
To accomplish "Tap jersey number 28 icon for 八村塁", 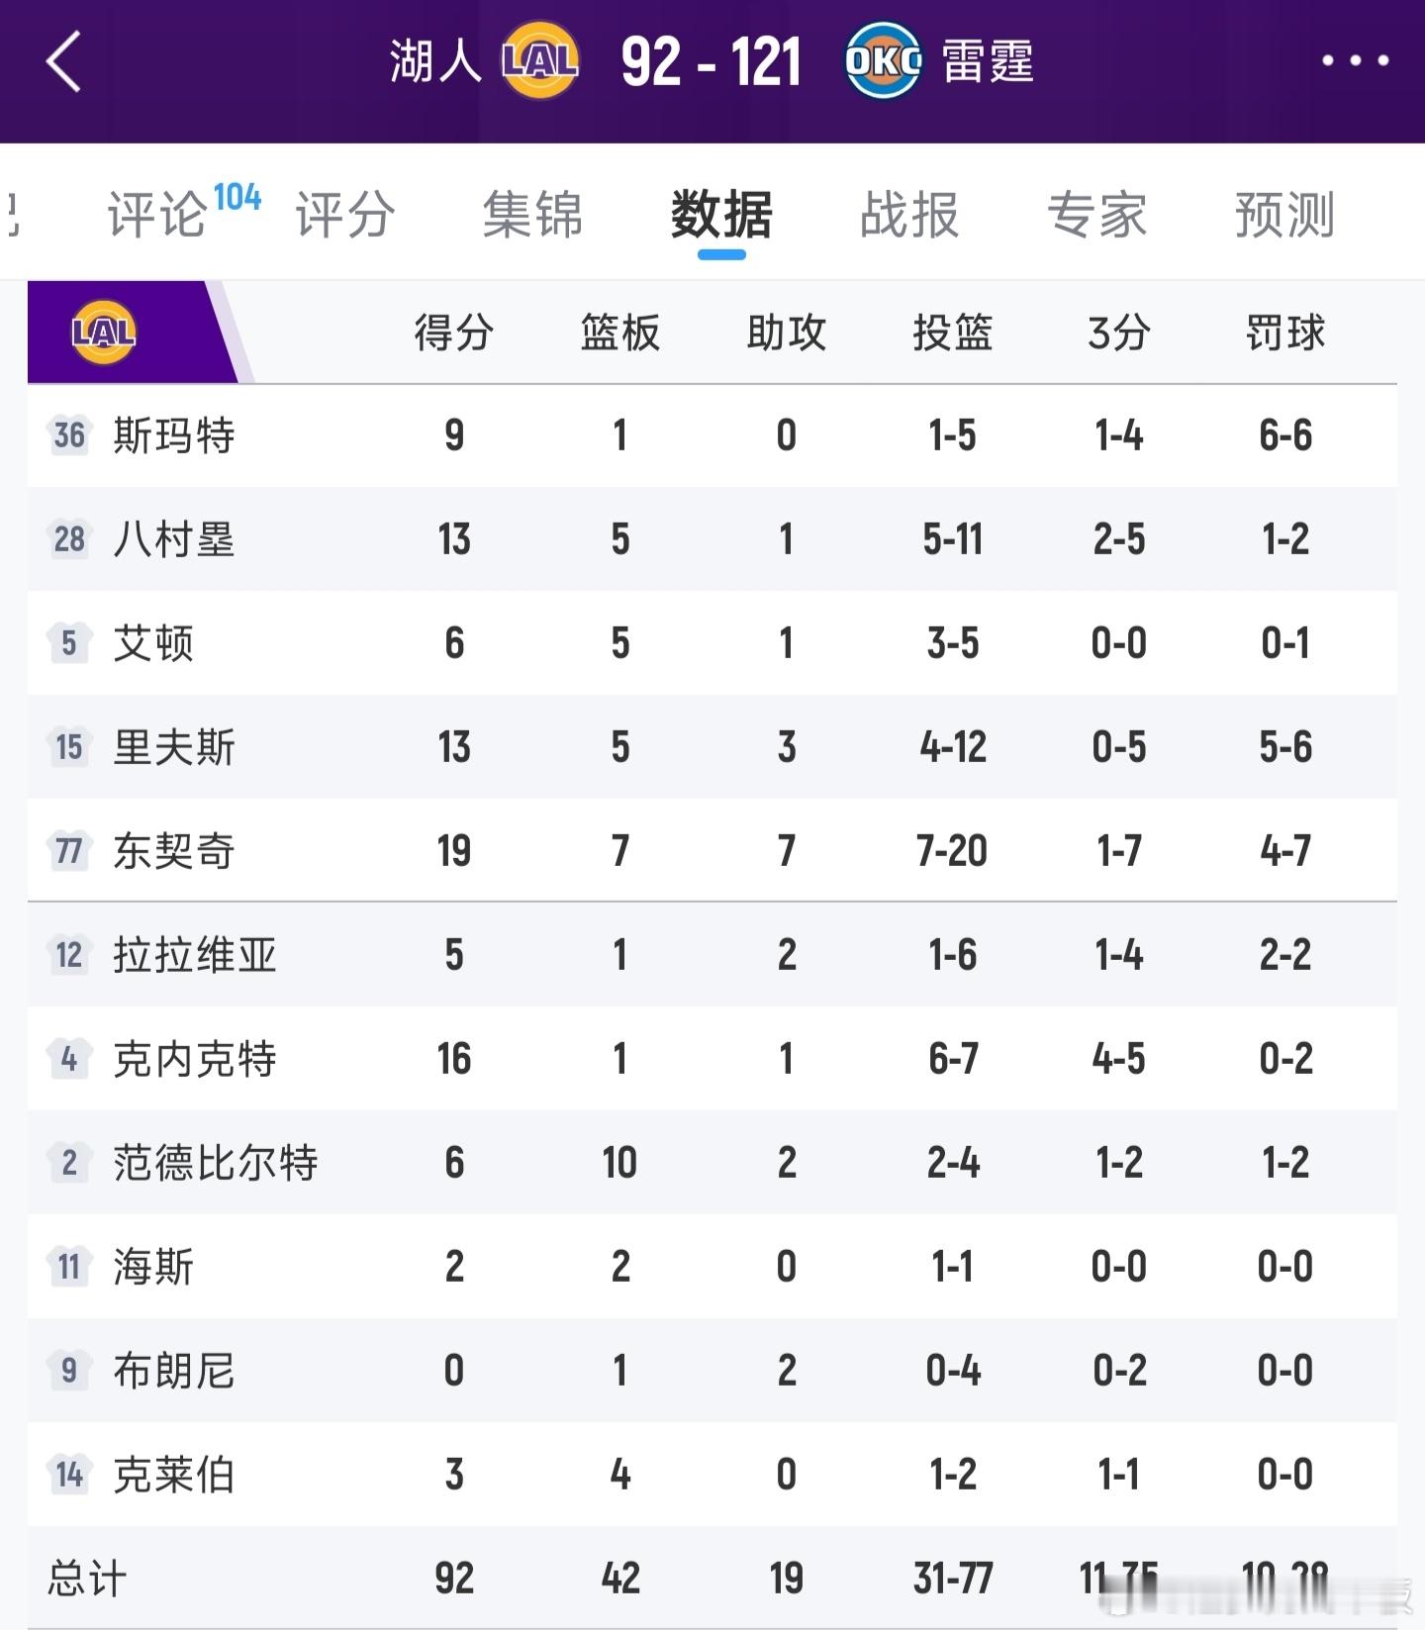I will click(69, 539).
